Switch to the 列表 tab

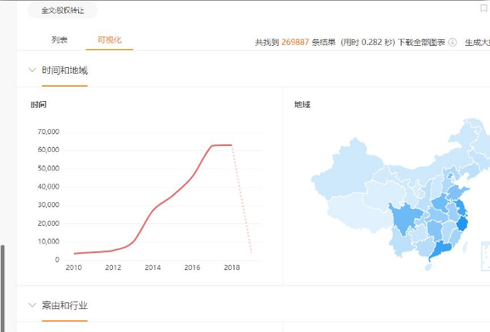(x=59, y=40)
